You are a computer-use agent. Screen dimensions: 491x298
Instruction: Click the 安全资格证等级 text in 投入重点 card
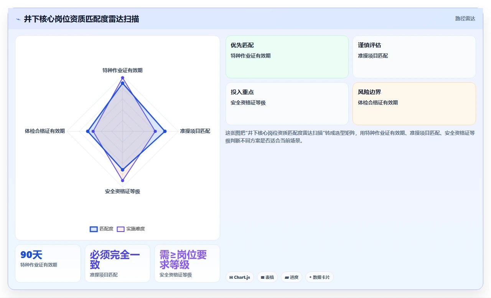pyautogui.click(x=248, y=103)
